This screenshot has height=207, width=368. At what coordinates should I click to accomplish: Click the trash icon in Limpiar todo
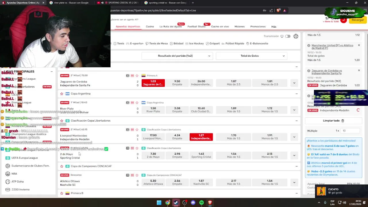(343, 121)
